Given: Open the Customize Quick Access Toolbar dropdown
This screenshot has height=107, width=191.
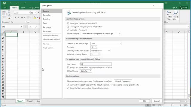Looking at the screenshot, I should coord(25,3).
